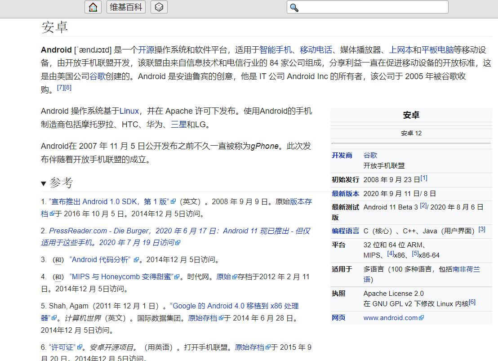Screen dimensions: 498x361
Task: Click 开发商 infobox label link
Action: point(342,156)
